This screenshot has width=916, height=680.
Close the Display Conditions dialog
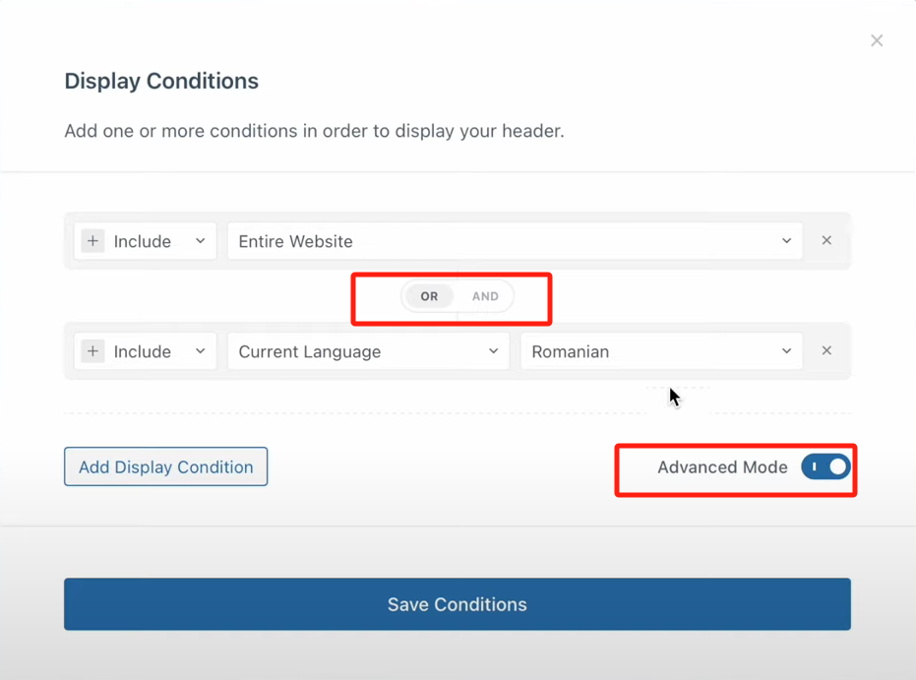tap(877, 40)
